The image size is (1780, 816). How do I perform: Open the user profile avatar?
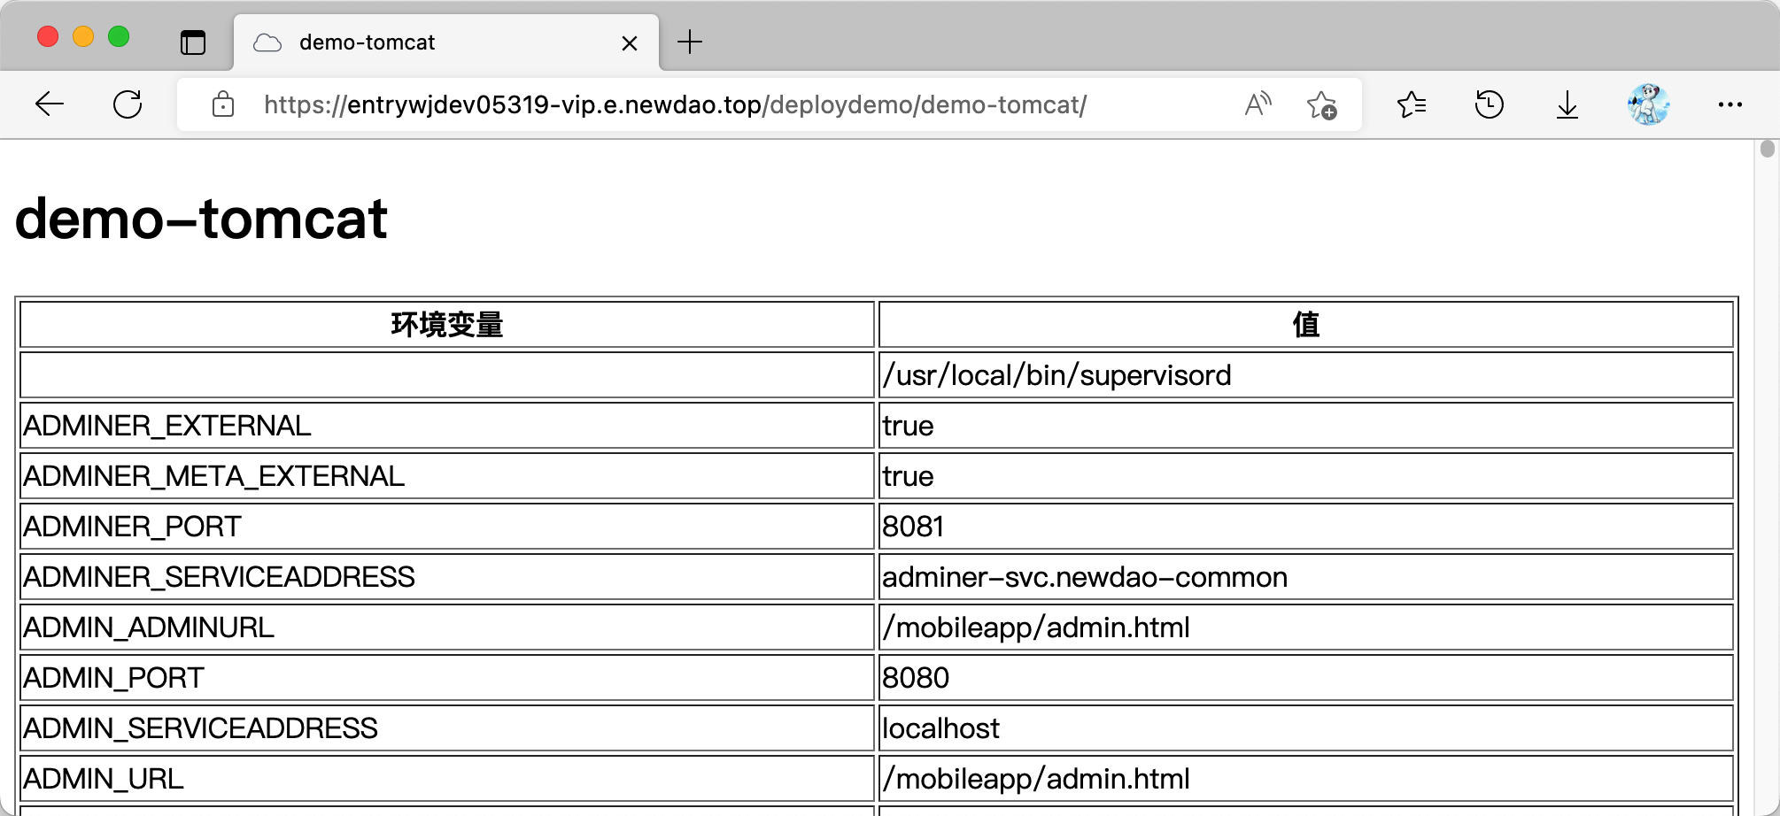(x=1648, y=104)
